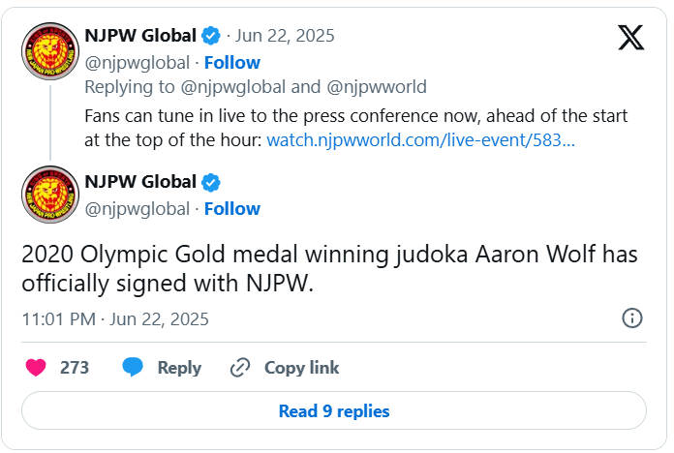The image size is (674, 453).
Task: Follow @njpwglobal from the main tweet
Action: coord(231,209)
